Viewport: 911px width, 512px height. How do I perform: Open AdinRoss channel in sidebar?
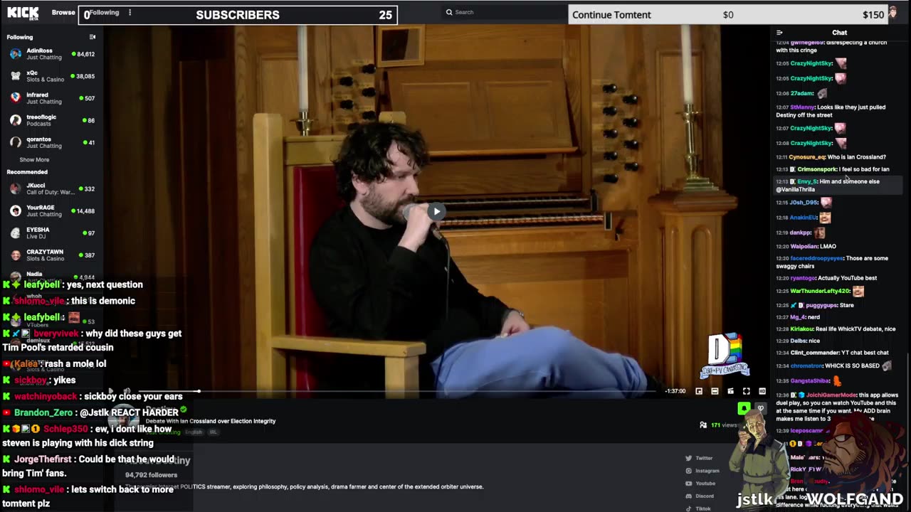(52, 54)
